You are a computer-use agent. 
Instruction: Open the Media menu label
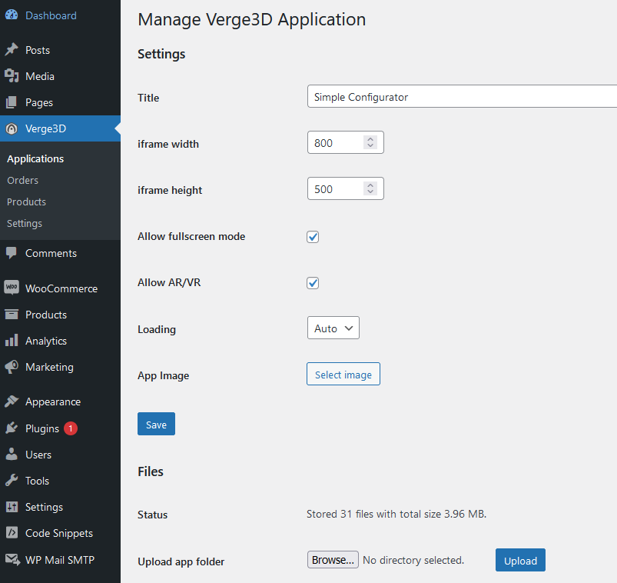(x=40, y=76)
